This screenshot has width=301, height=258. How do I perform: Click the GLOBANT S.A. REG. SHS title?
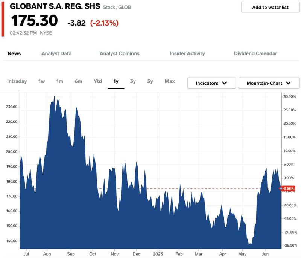tap(55, 6)
